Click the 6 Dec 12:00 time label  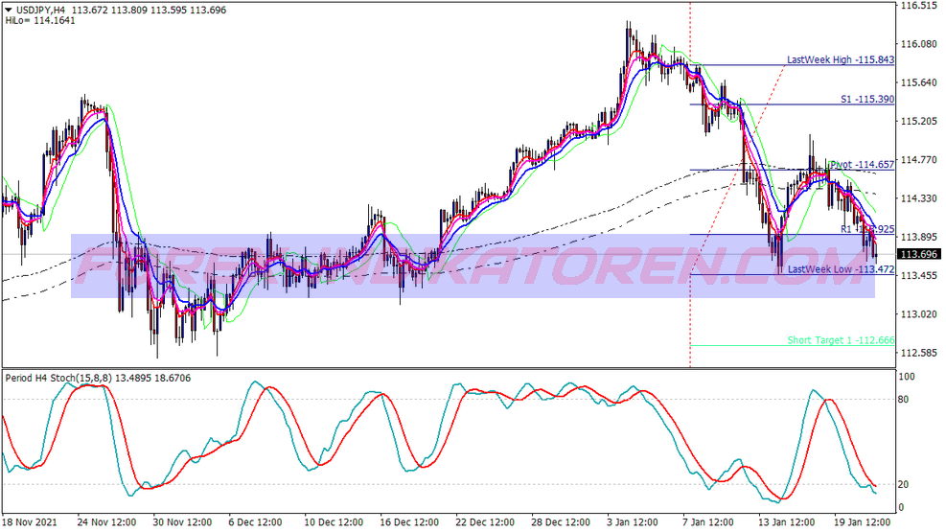pyautogui.click(x=255, y=522)
